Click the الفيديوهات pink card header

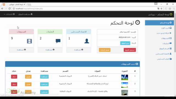[x=21, y=32]
